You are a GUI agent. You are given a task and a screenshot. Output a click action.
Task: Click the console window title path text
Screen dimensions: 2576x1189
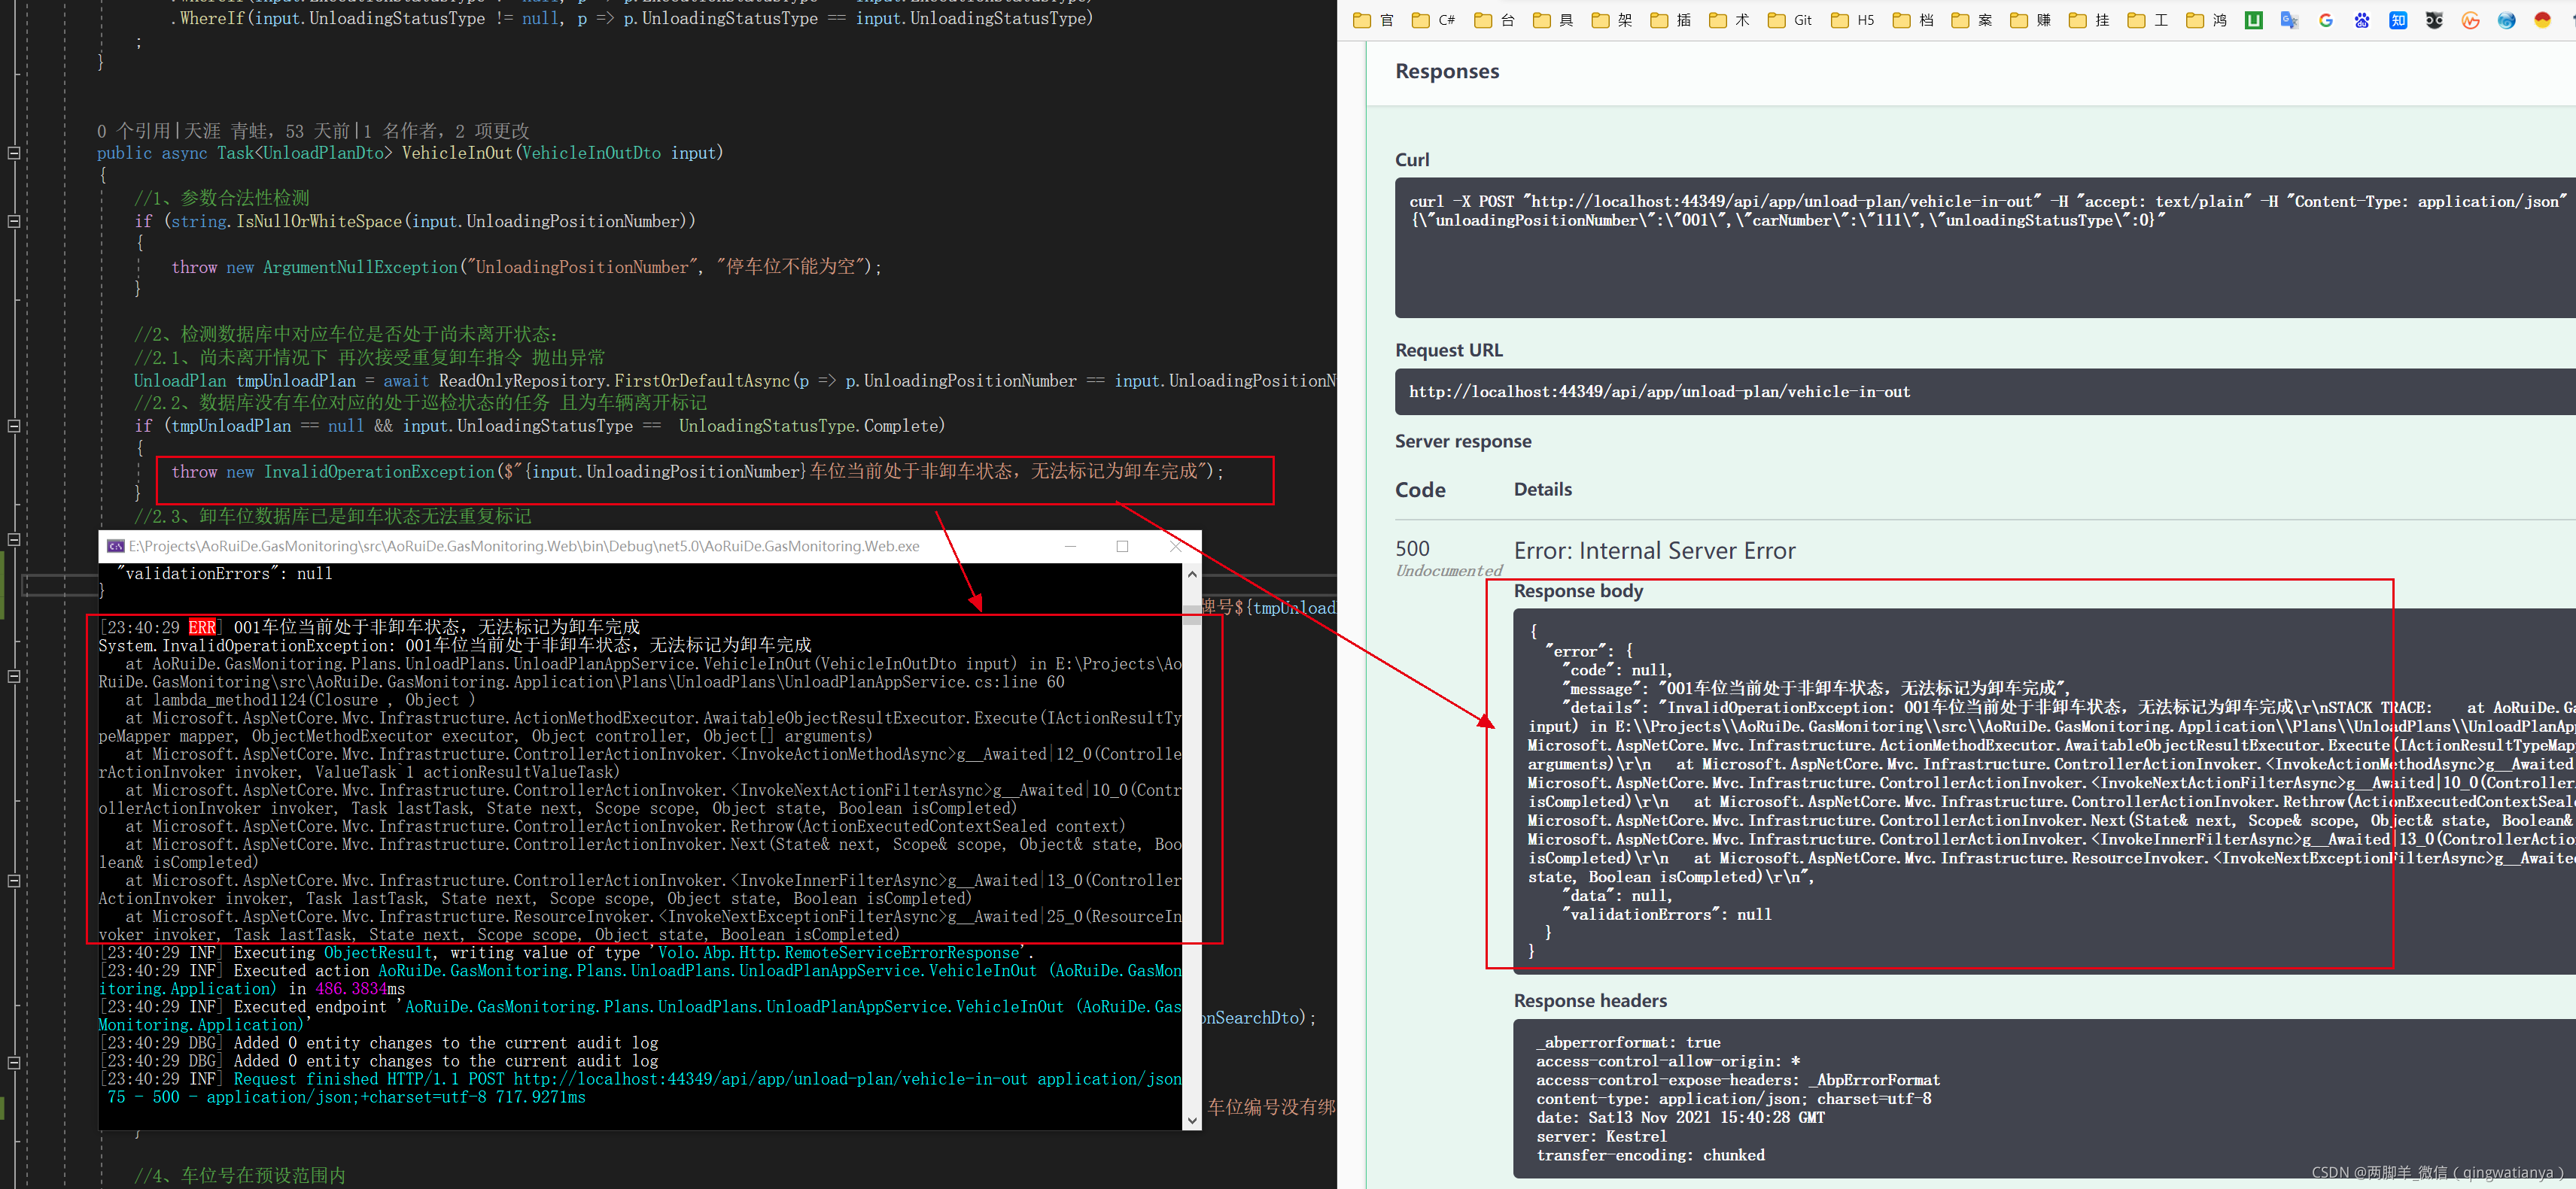coord(524,547)
